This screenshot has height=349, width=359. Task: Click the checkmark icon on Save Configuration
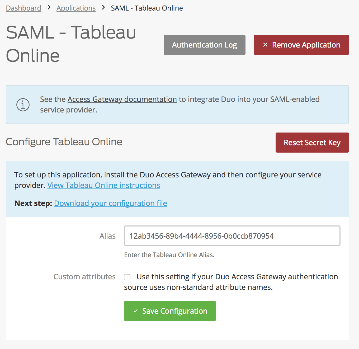click(136, 311)
